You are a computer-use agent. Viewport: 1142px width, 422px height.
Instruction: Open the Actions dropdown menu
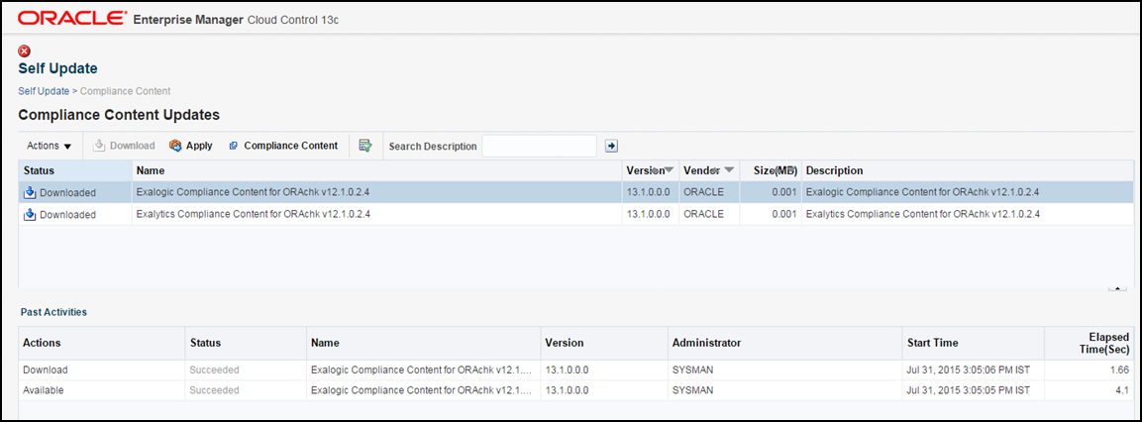click(50, 146)
